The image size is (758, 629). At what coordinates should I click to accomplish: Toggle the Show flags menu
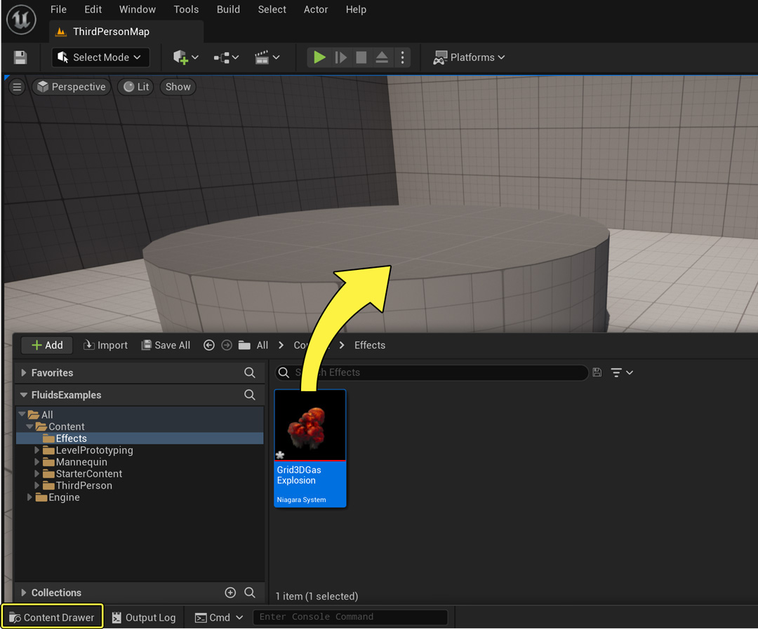pyautogui.click(x=178, y=86)
